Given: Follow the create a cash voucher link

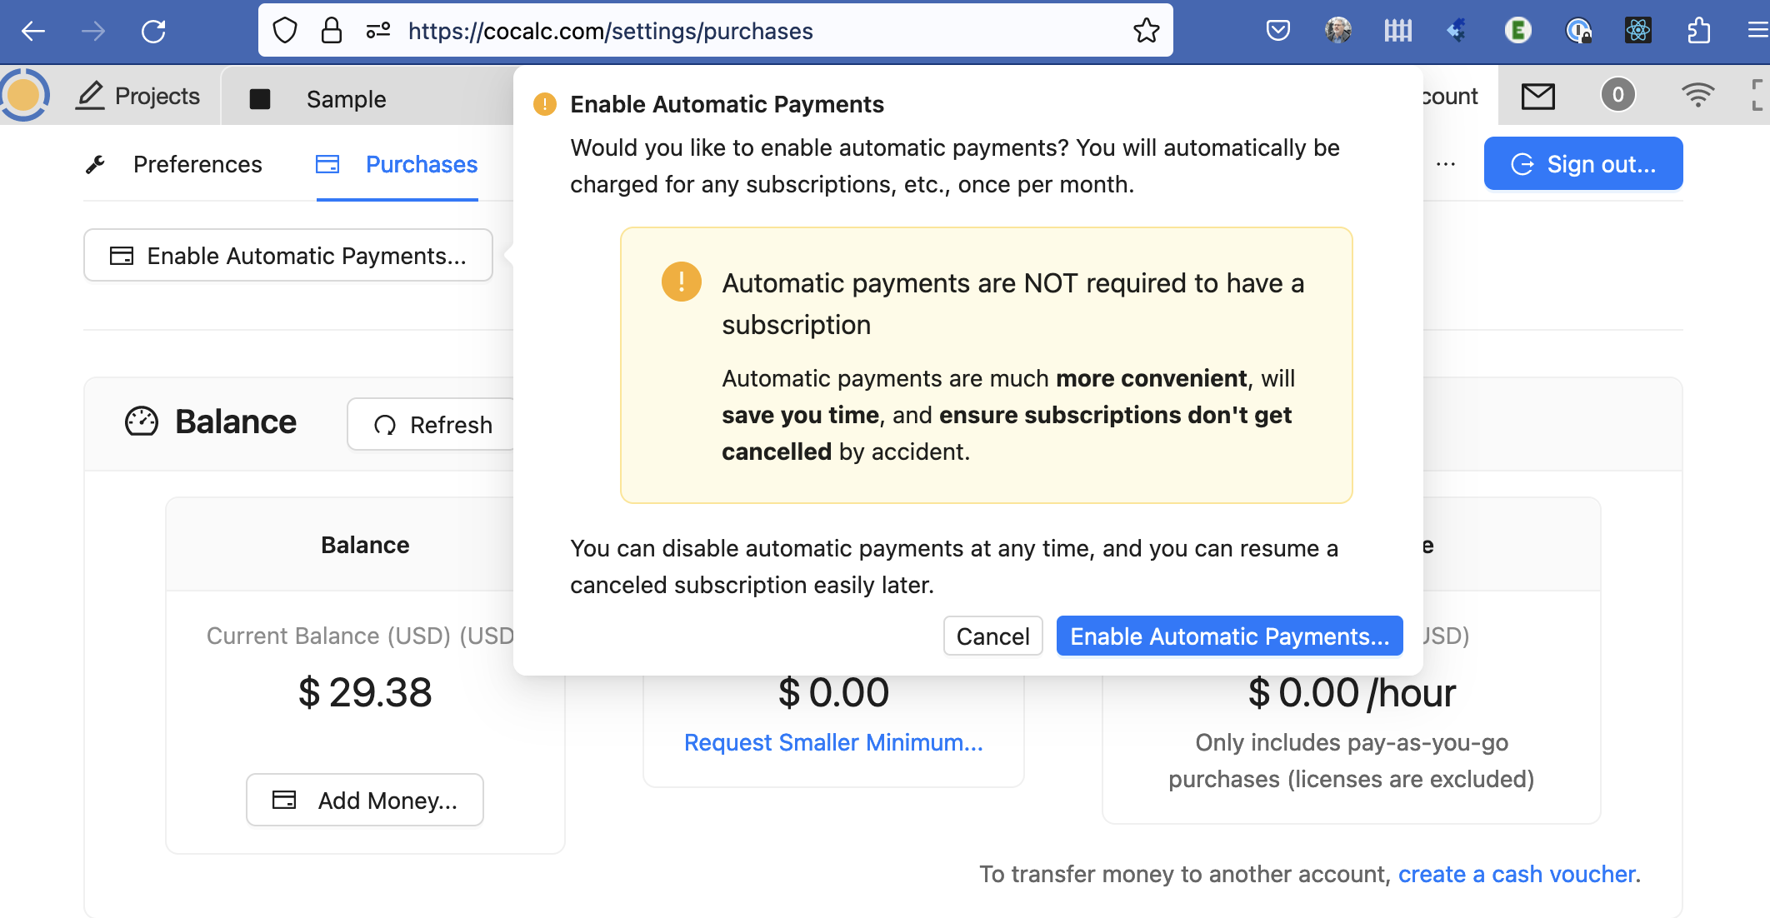Looking at the screenshot, I should [1517, 874].
